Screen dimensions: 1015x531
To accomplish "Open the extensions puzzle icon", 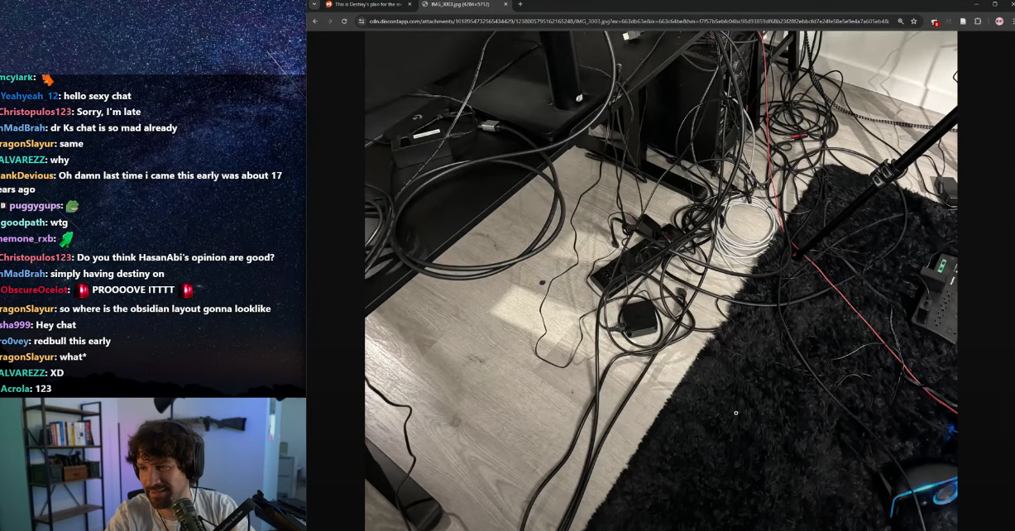I will point(977,21).
